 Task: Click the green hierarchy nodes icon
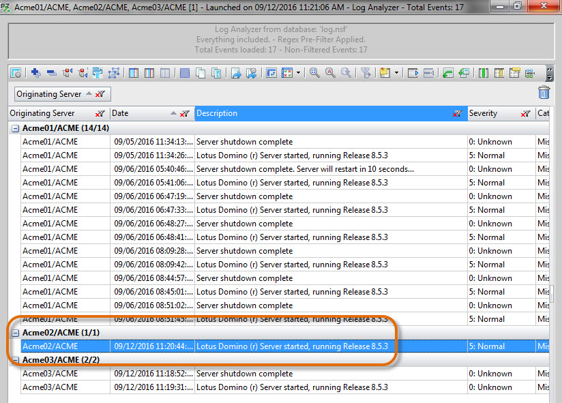pyautogui.click(x=530, y=73)
